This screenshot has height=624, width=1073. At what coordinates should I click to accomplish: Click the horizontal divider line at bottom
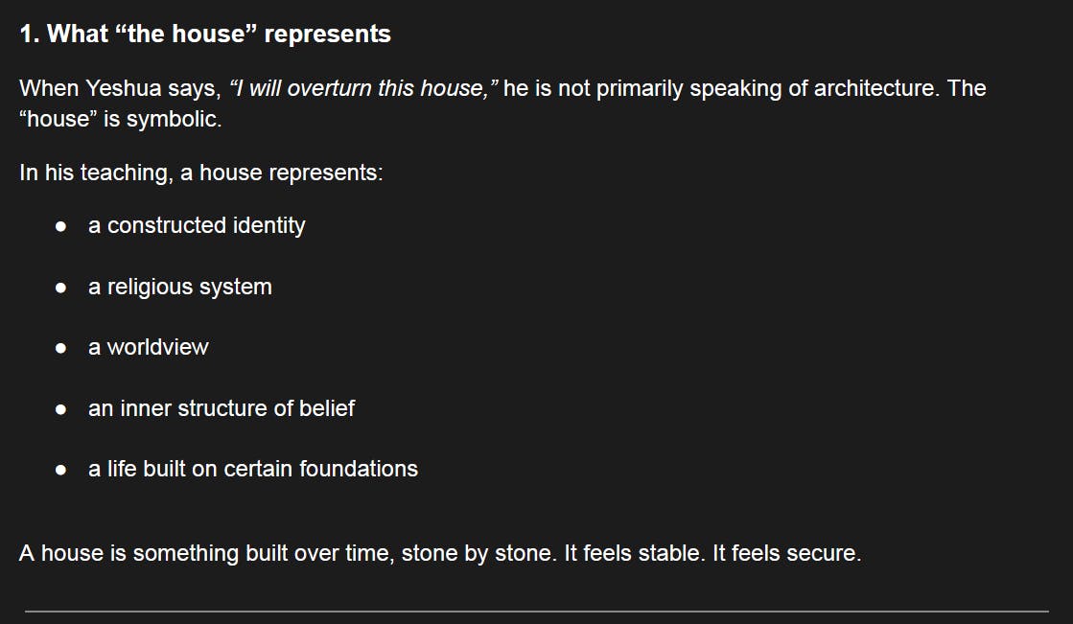pyautogui.click(x=536, y=611)
